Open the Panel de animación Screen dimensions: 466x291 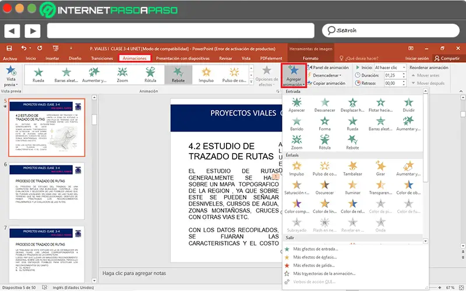(328, 68)
